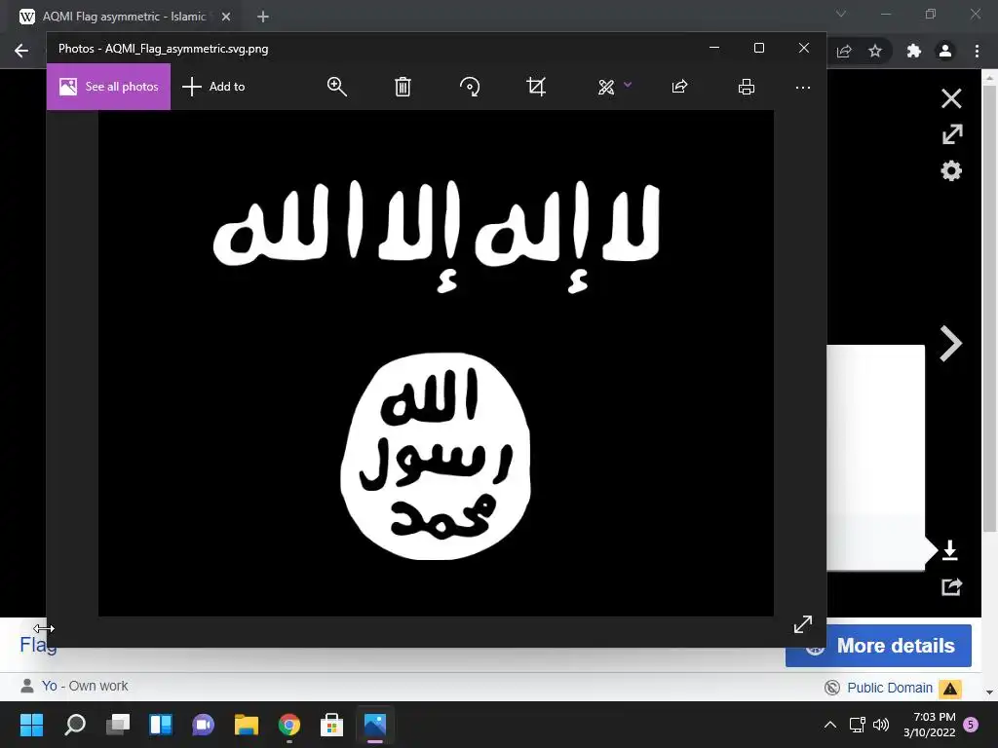
Task: Enter fullscreen in Photos app
Action: [803, 624]
